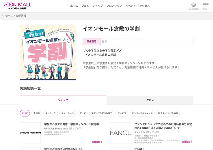The width and height of the screenshot is (213, 150).
Task: Open the イベント menu item
Action: [x=131, y=6]
